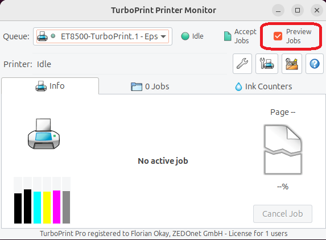Click the cyan ink level bar
326x240 pixels.
pos(37,208)
